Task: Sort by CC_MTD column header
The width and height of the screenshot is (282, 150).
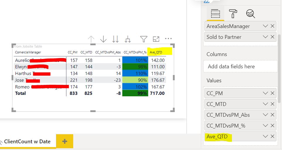Action: coord(86,52)
